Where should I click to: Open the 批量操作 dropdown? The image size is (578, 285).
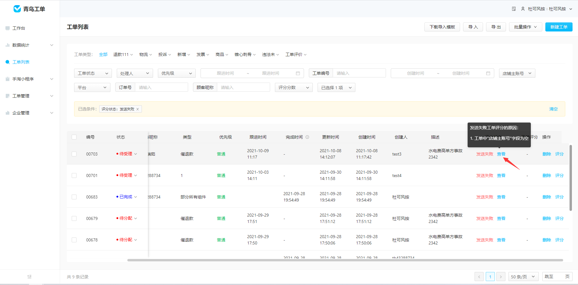525,27
